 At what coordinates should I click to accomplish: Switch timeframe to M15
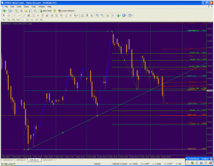click(x=13, y=20)
